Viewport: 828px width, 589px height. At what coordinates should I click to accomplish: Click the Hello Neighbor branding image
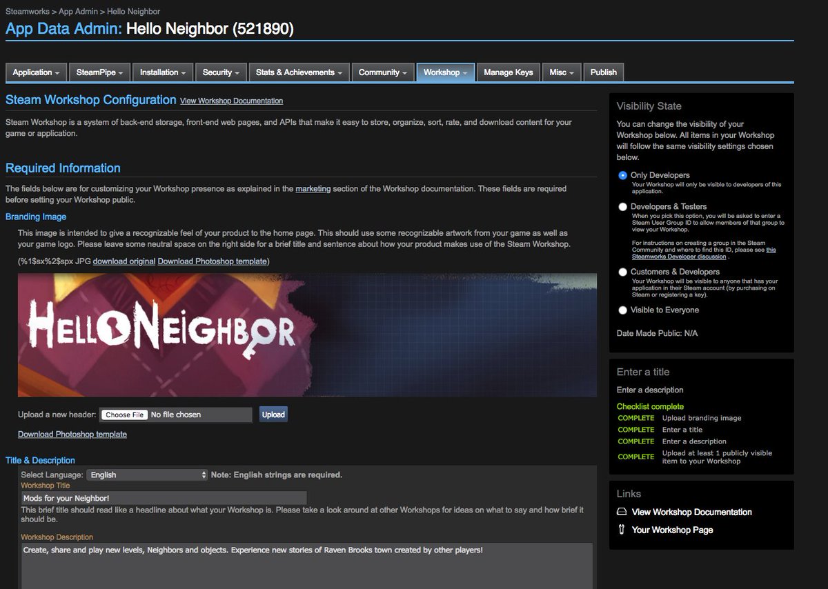[307, 335]
